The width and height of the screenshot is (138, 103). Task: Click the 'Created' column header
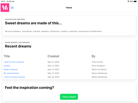coord(53,56)
